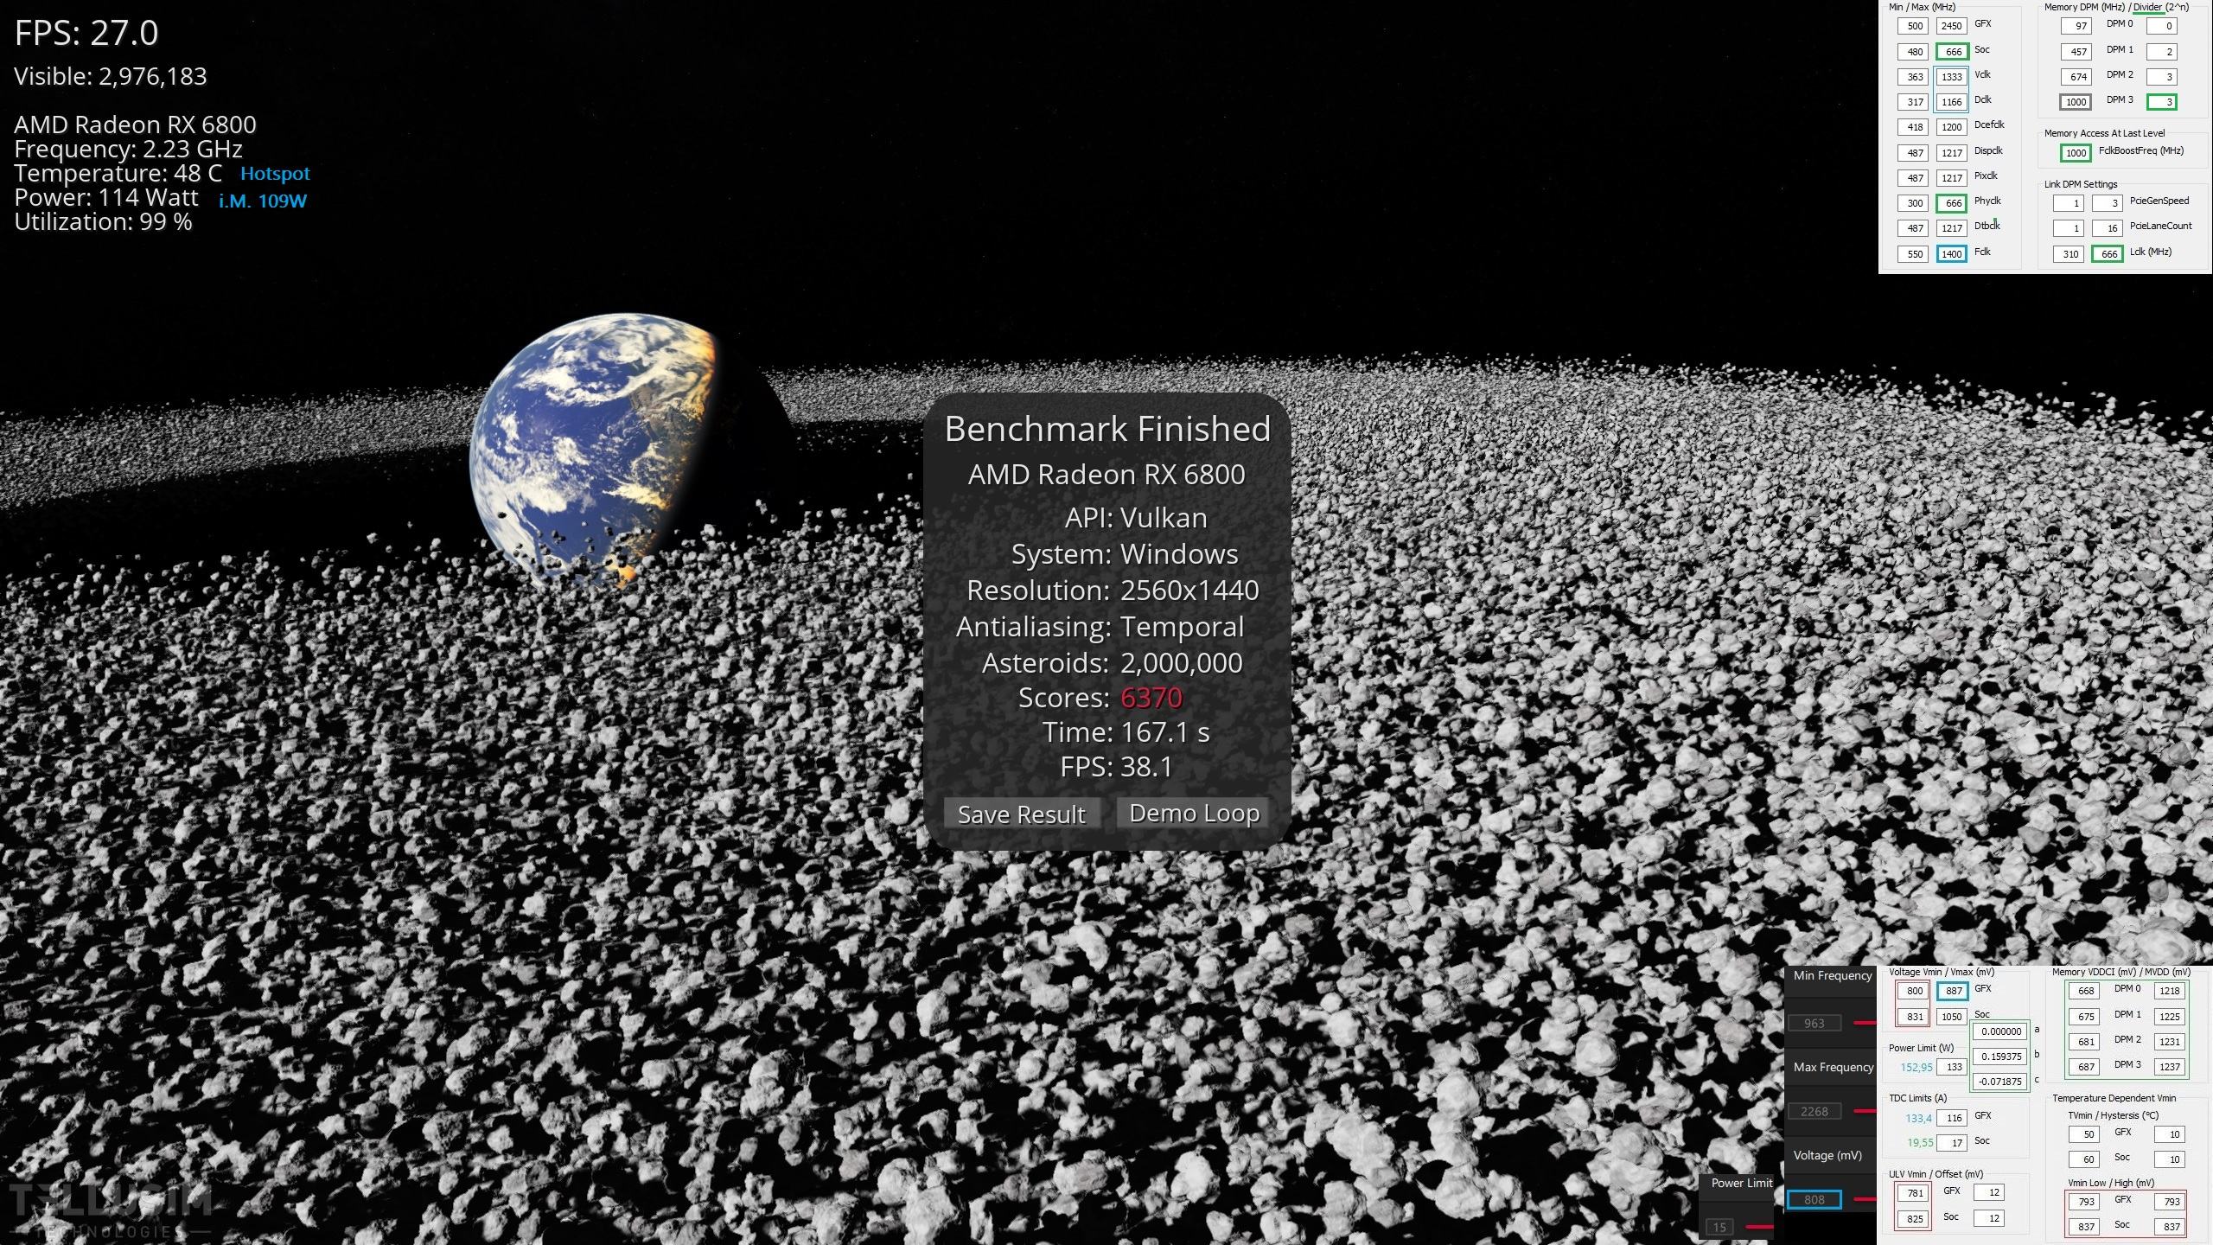Click the Save Result button
The image size is (2213, 1245).
(1021, 814)
